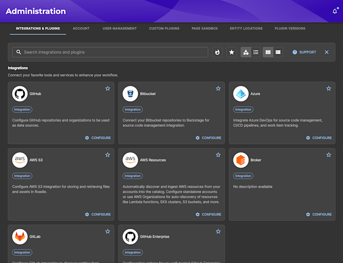Select the Integrations & Plugins tab
The width and height of the screenshot is (343, 263).
coord(38,28)
